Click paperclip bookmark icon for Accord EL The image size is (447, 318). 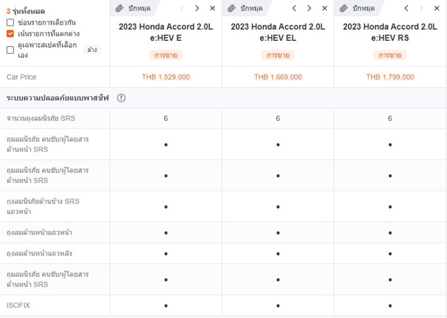231,8
